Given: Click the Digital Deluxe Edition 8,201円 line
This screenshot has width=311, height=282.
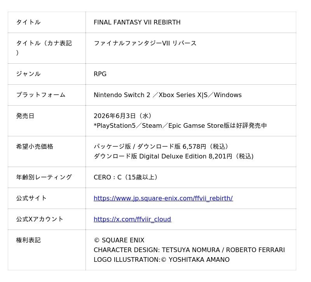Looking at the screenshot, I should pyautogui.click(x=173, y=157).
